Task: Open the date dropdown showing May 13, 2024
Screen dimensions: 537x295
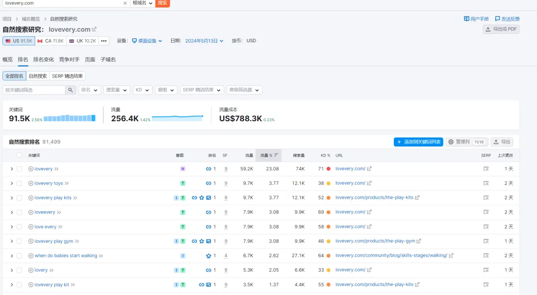Action: pyautogui.click(x=204, y=41)
